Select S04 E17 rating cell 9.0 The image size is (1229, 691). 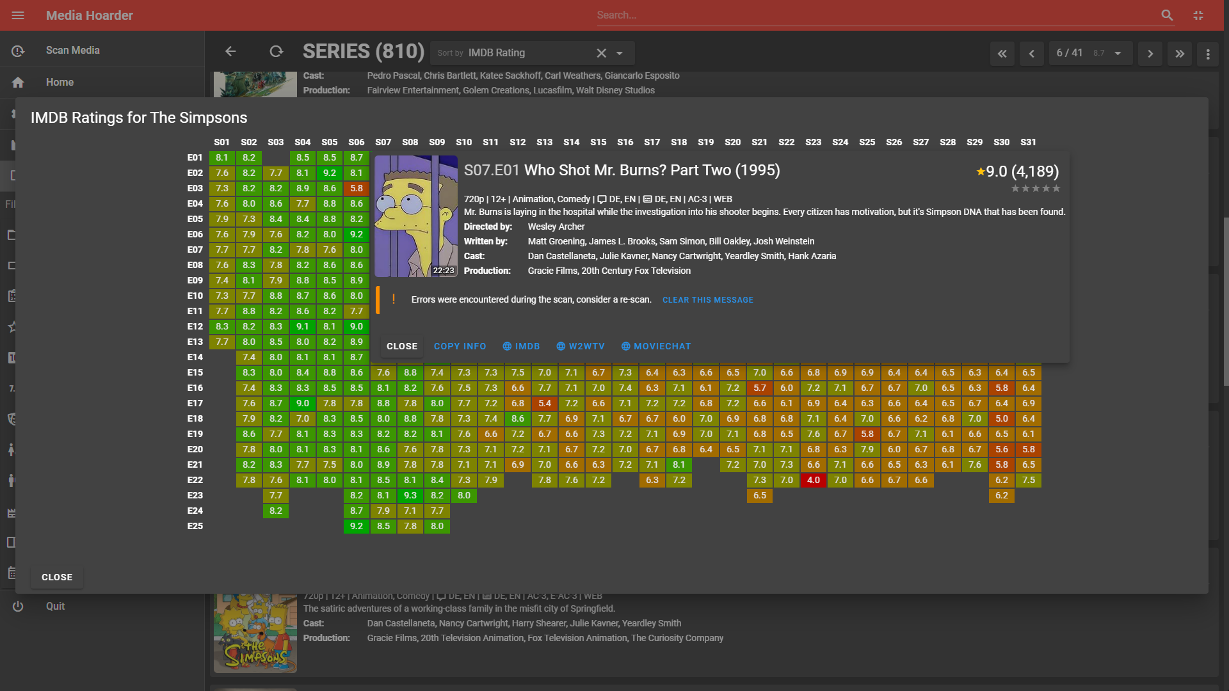tap(303, 403)
